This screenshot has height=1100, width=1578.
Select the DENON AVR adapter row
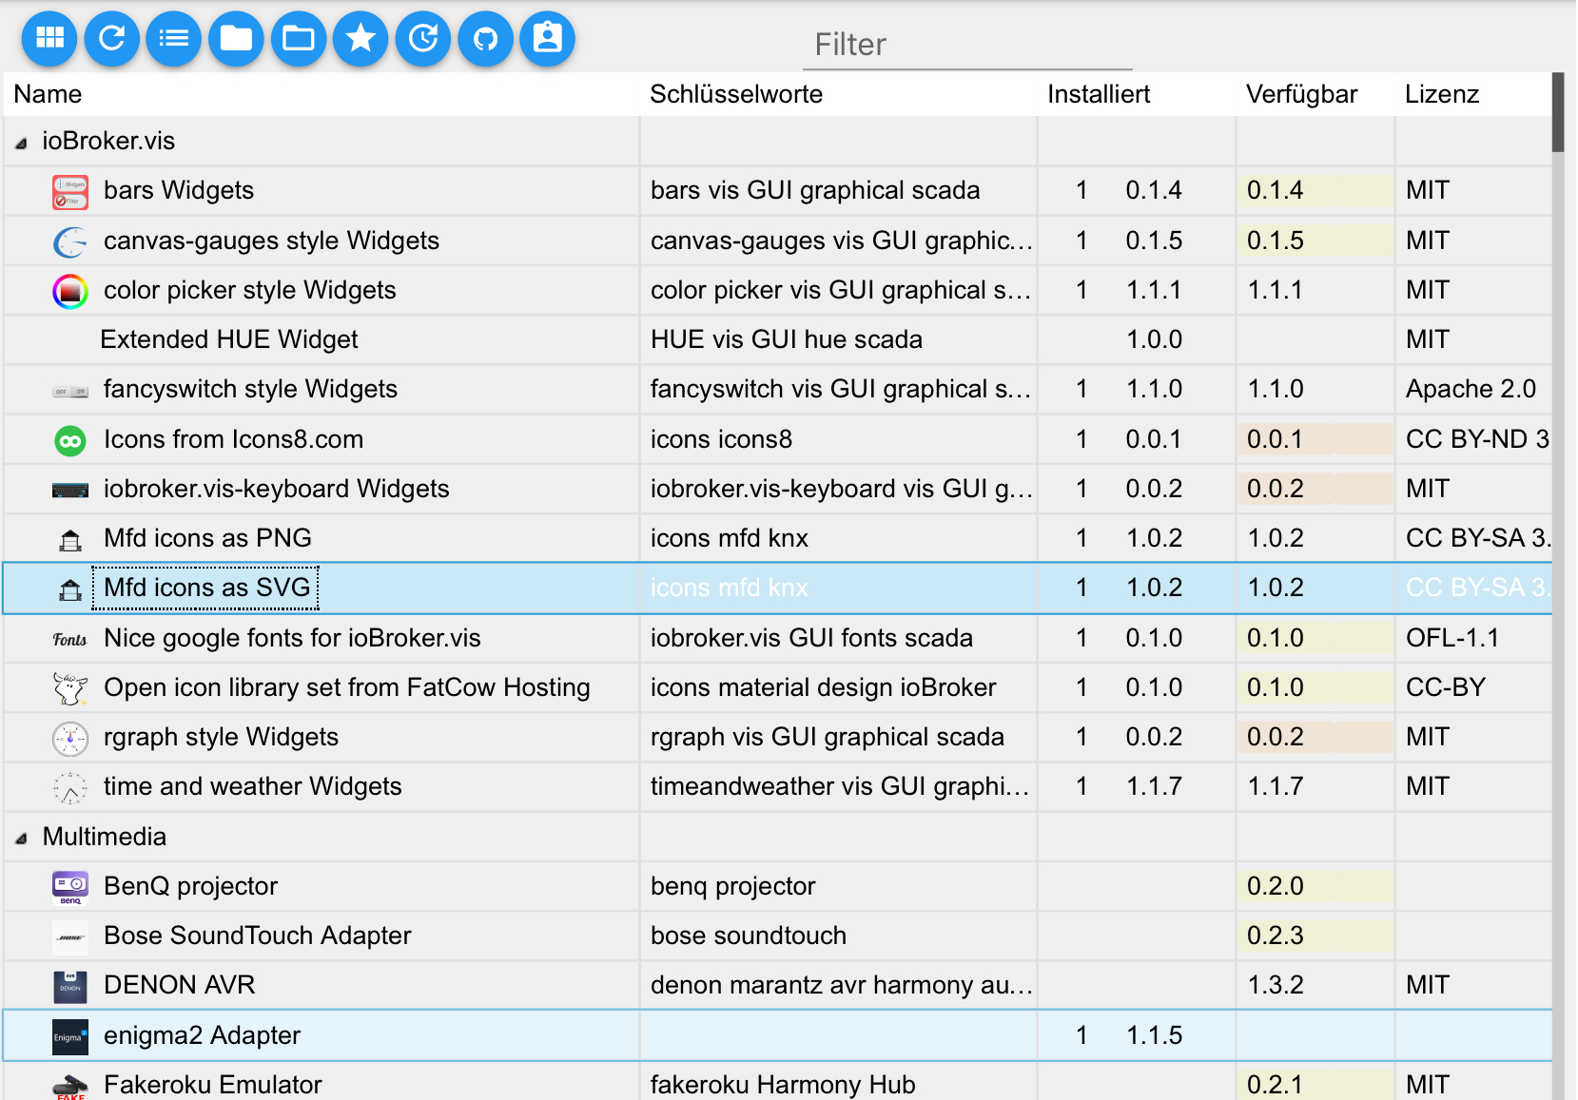click(x=179, y=985)
